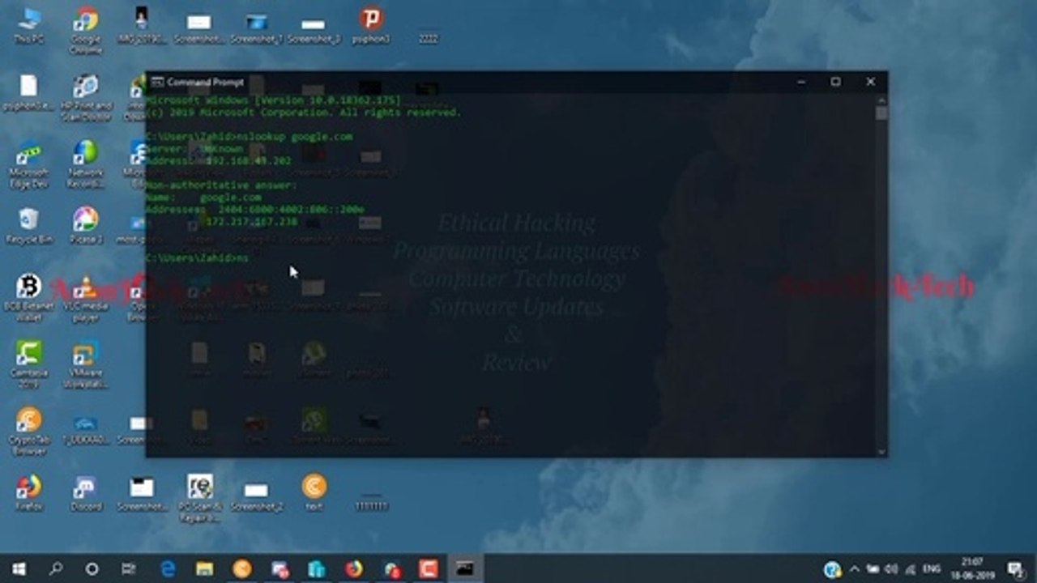Open the Windows Start menu
Image resolution: width=1037 pixels, height=583 pixels.
(x=18, y=569)
